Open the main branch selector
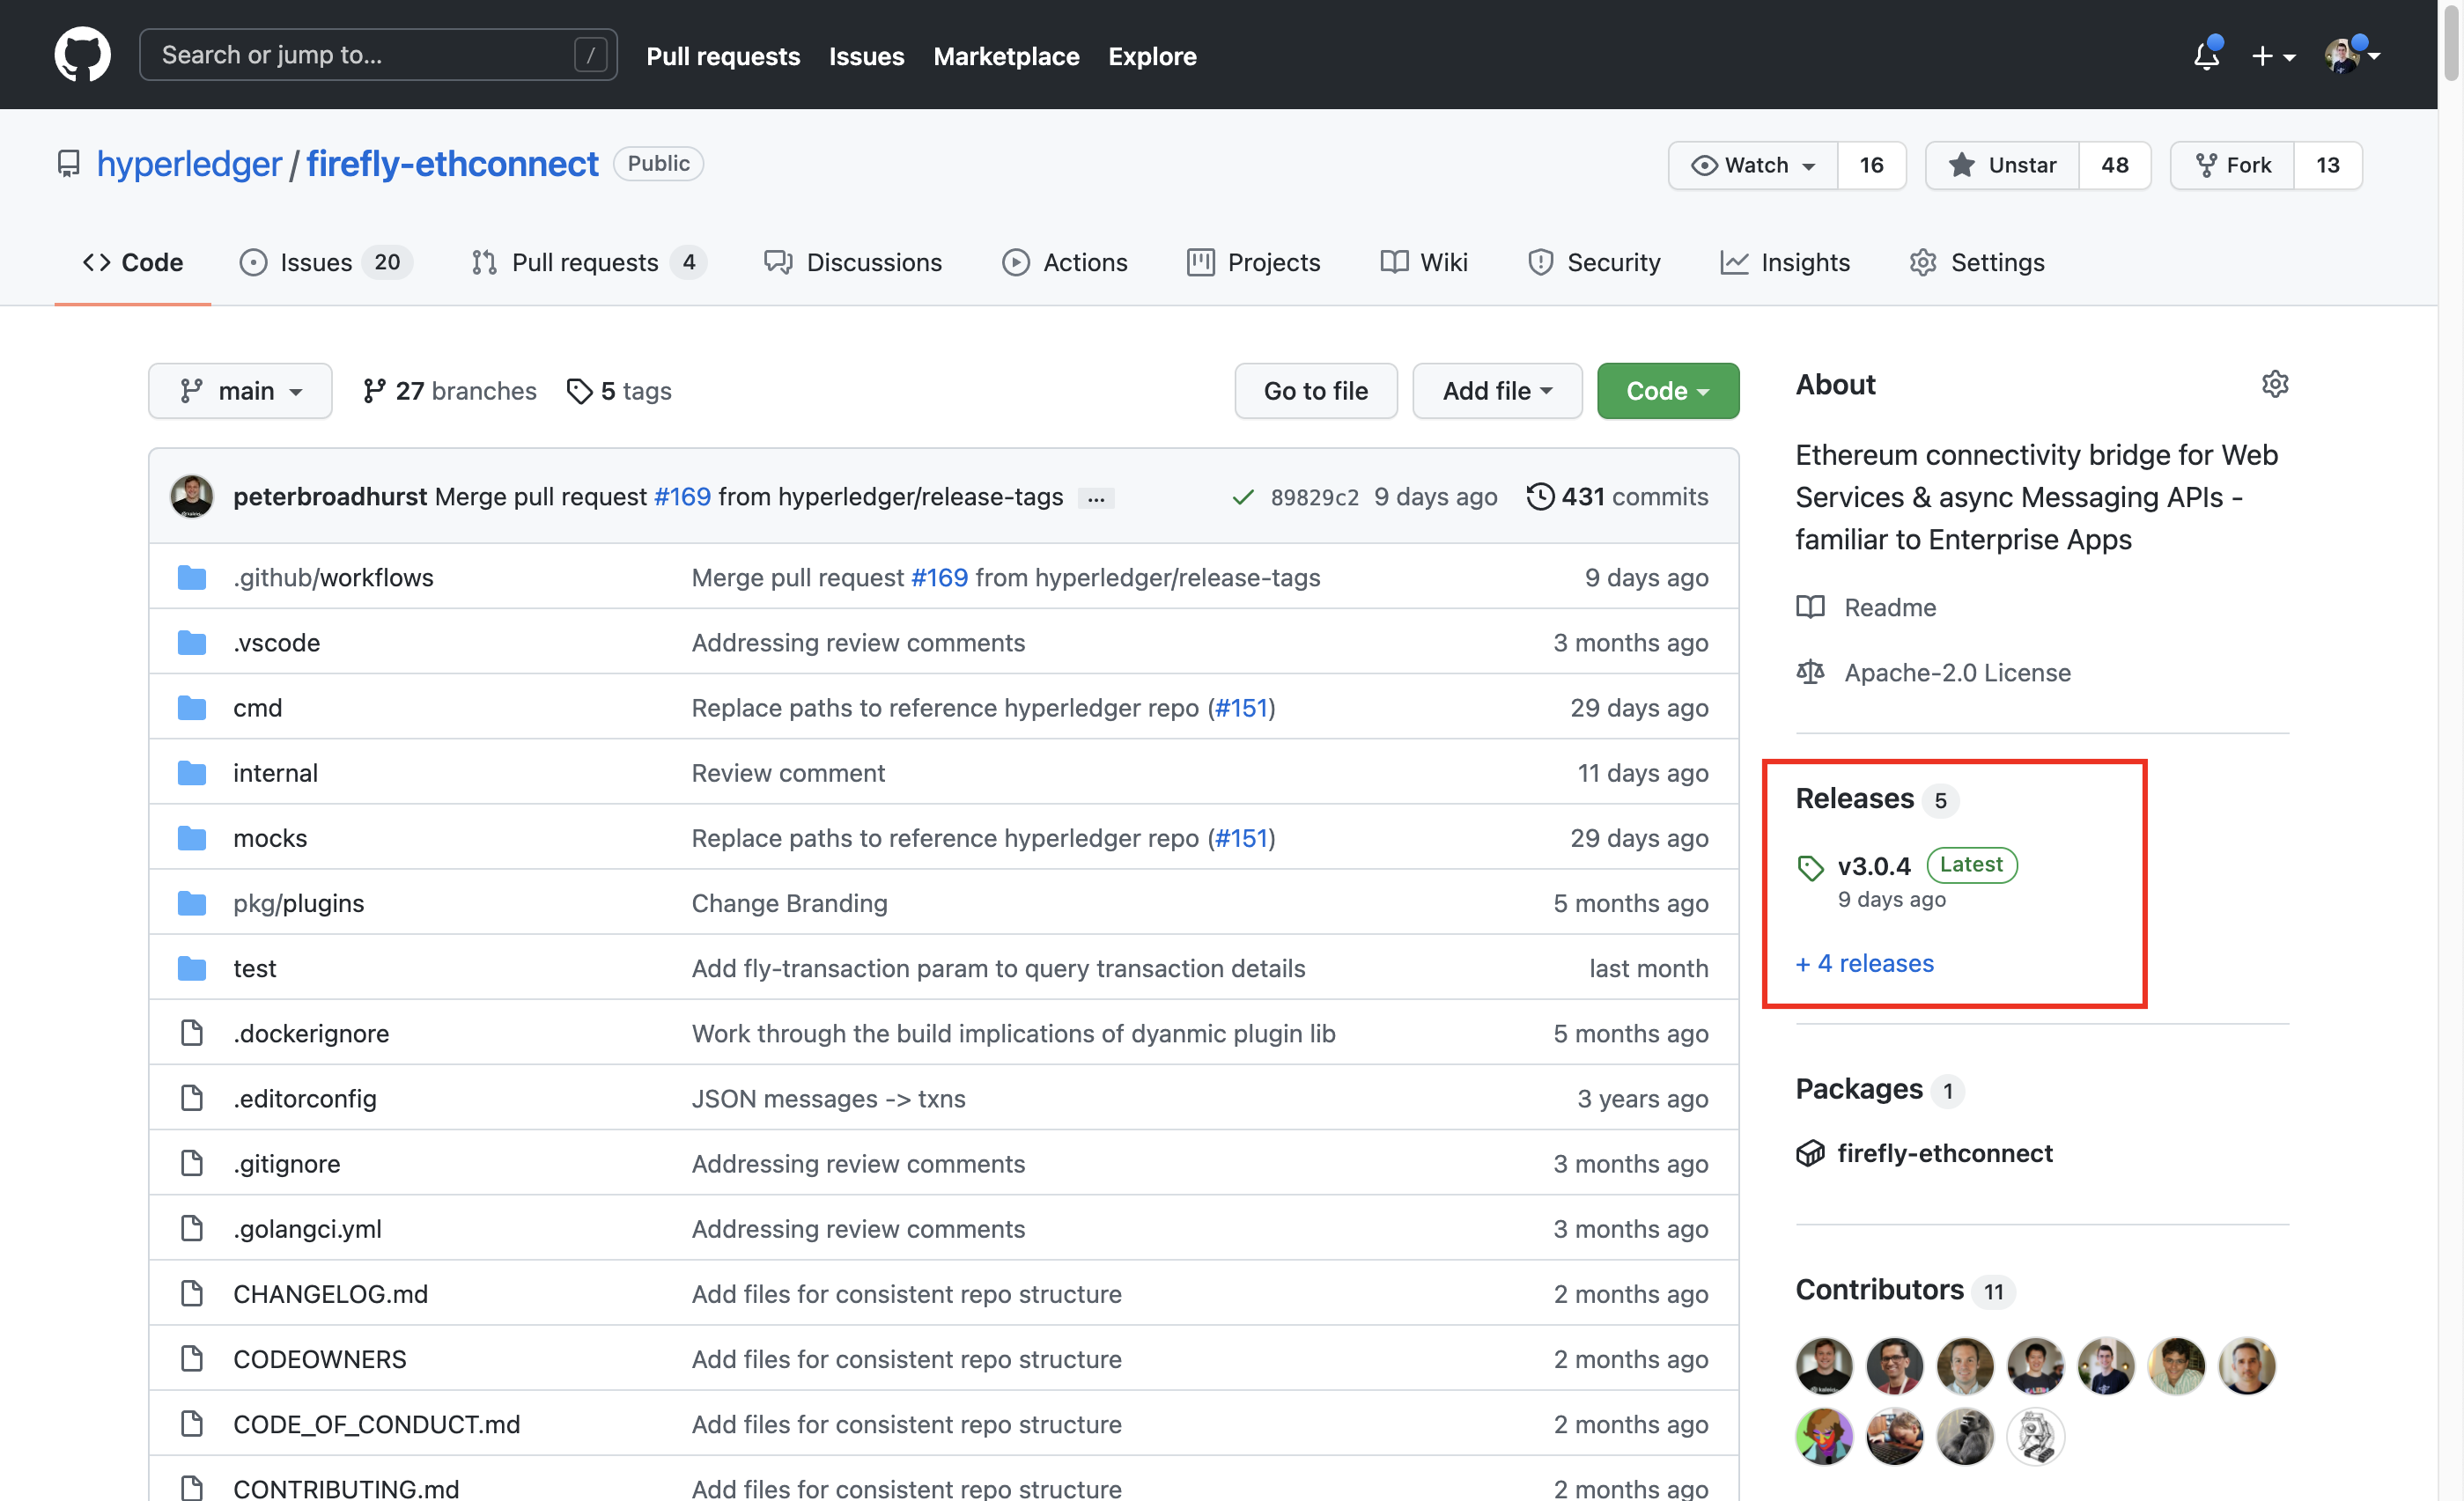Viewport: 2464px width, 1501px height. [x=240, y=391]
